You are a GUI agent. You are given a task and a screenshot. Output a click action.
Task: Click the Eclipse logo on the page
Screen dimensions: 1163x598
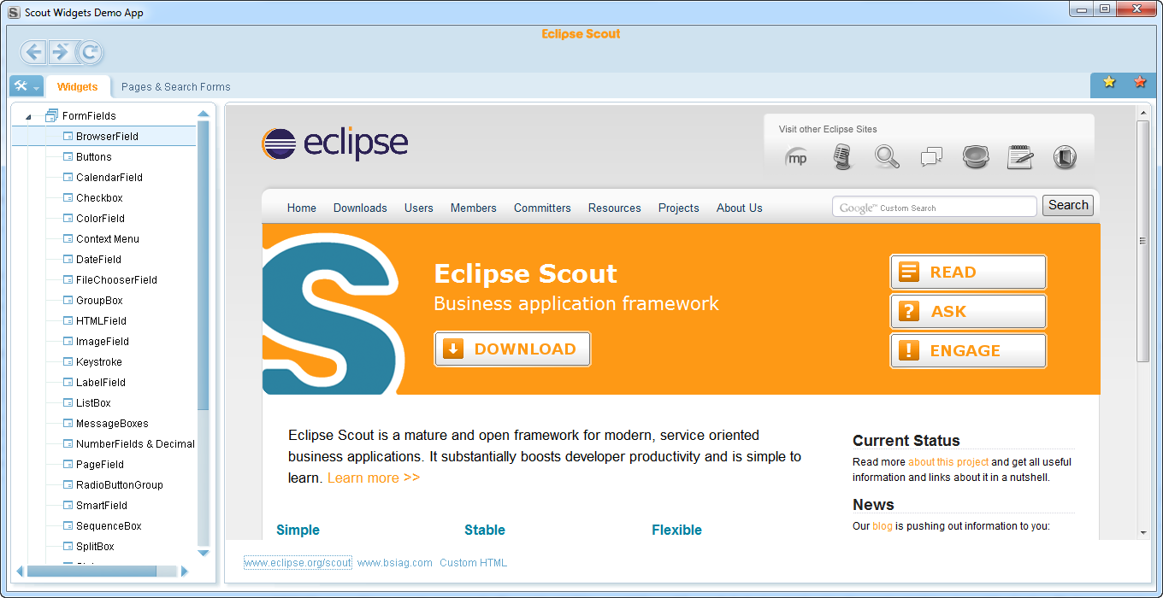click(334, 144)
